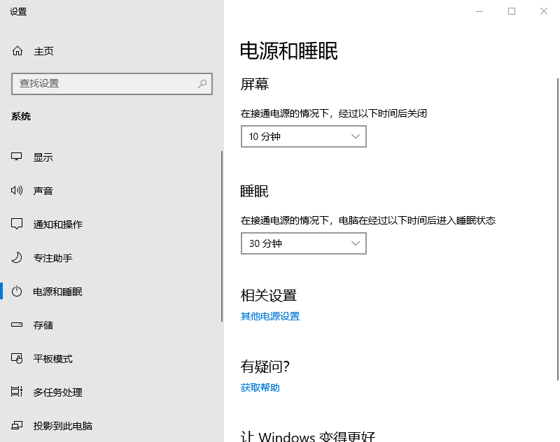The width and height of the screenshot is (560, 442).
Task: Click the search magnifier icon in settings
Action: point(202,84)
